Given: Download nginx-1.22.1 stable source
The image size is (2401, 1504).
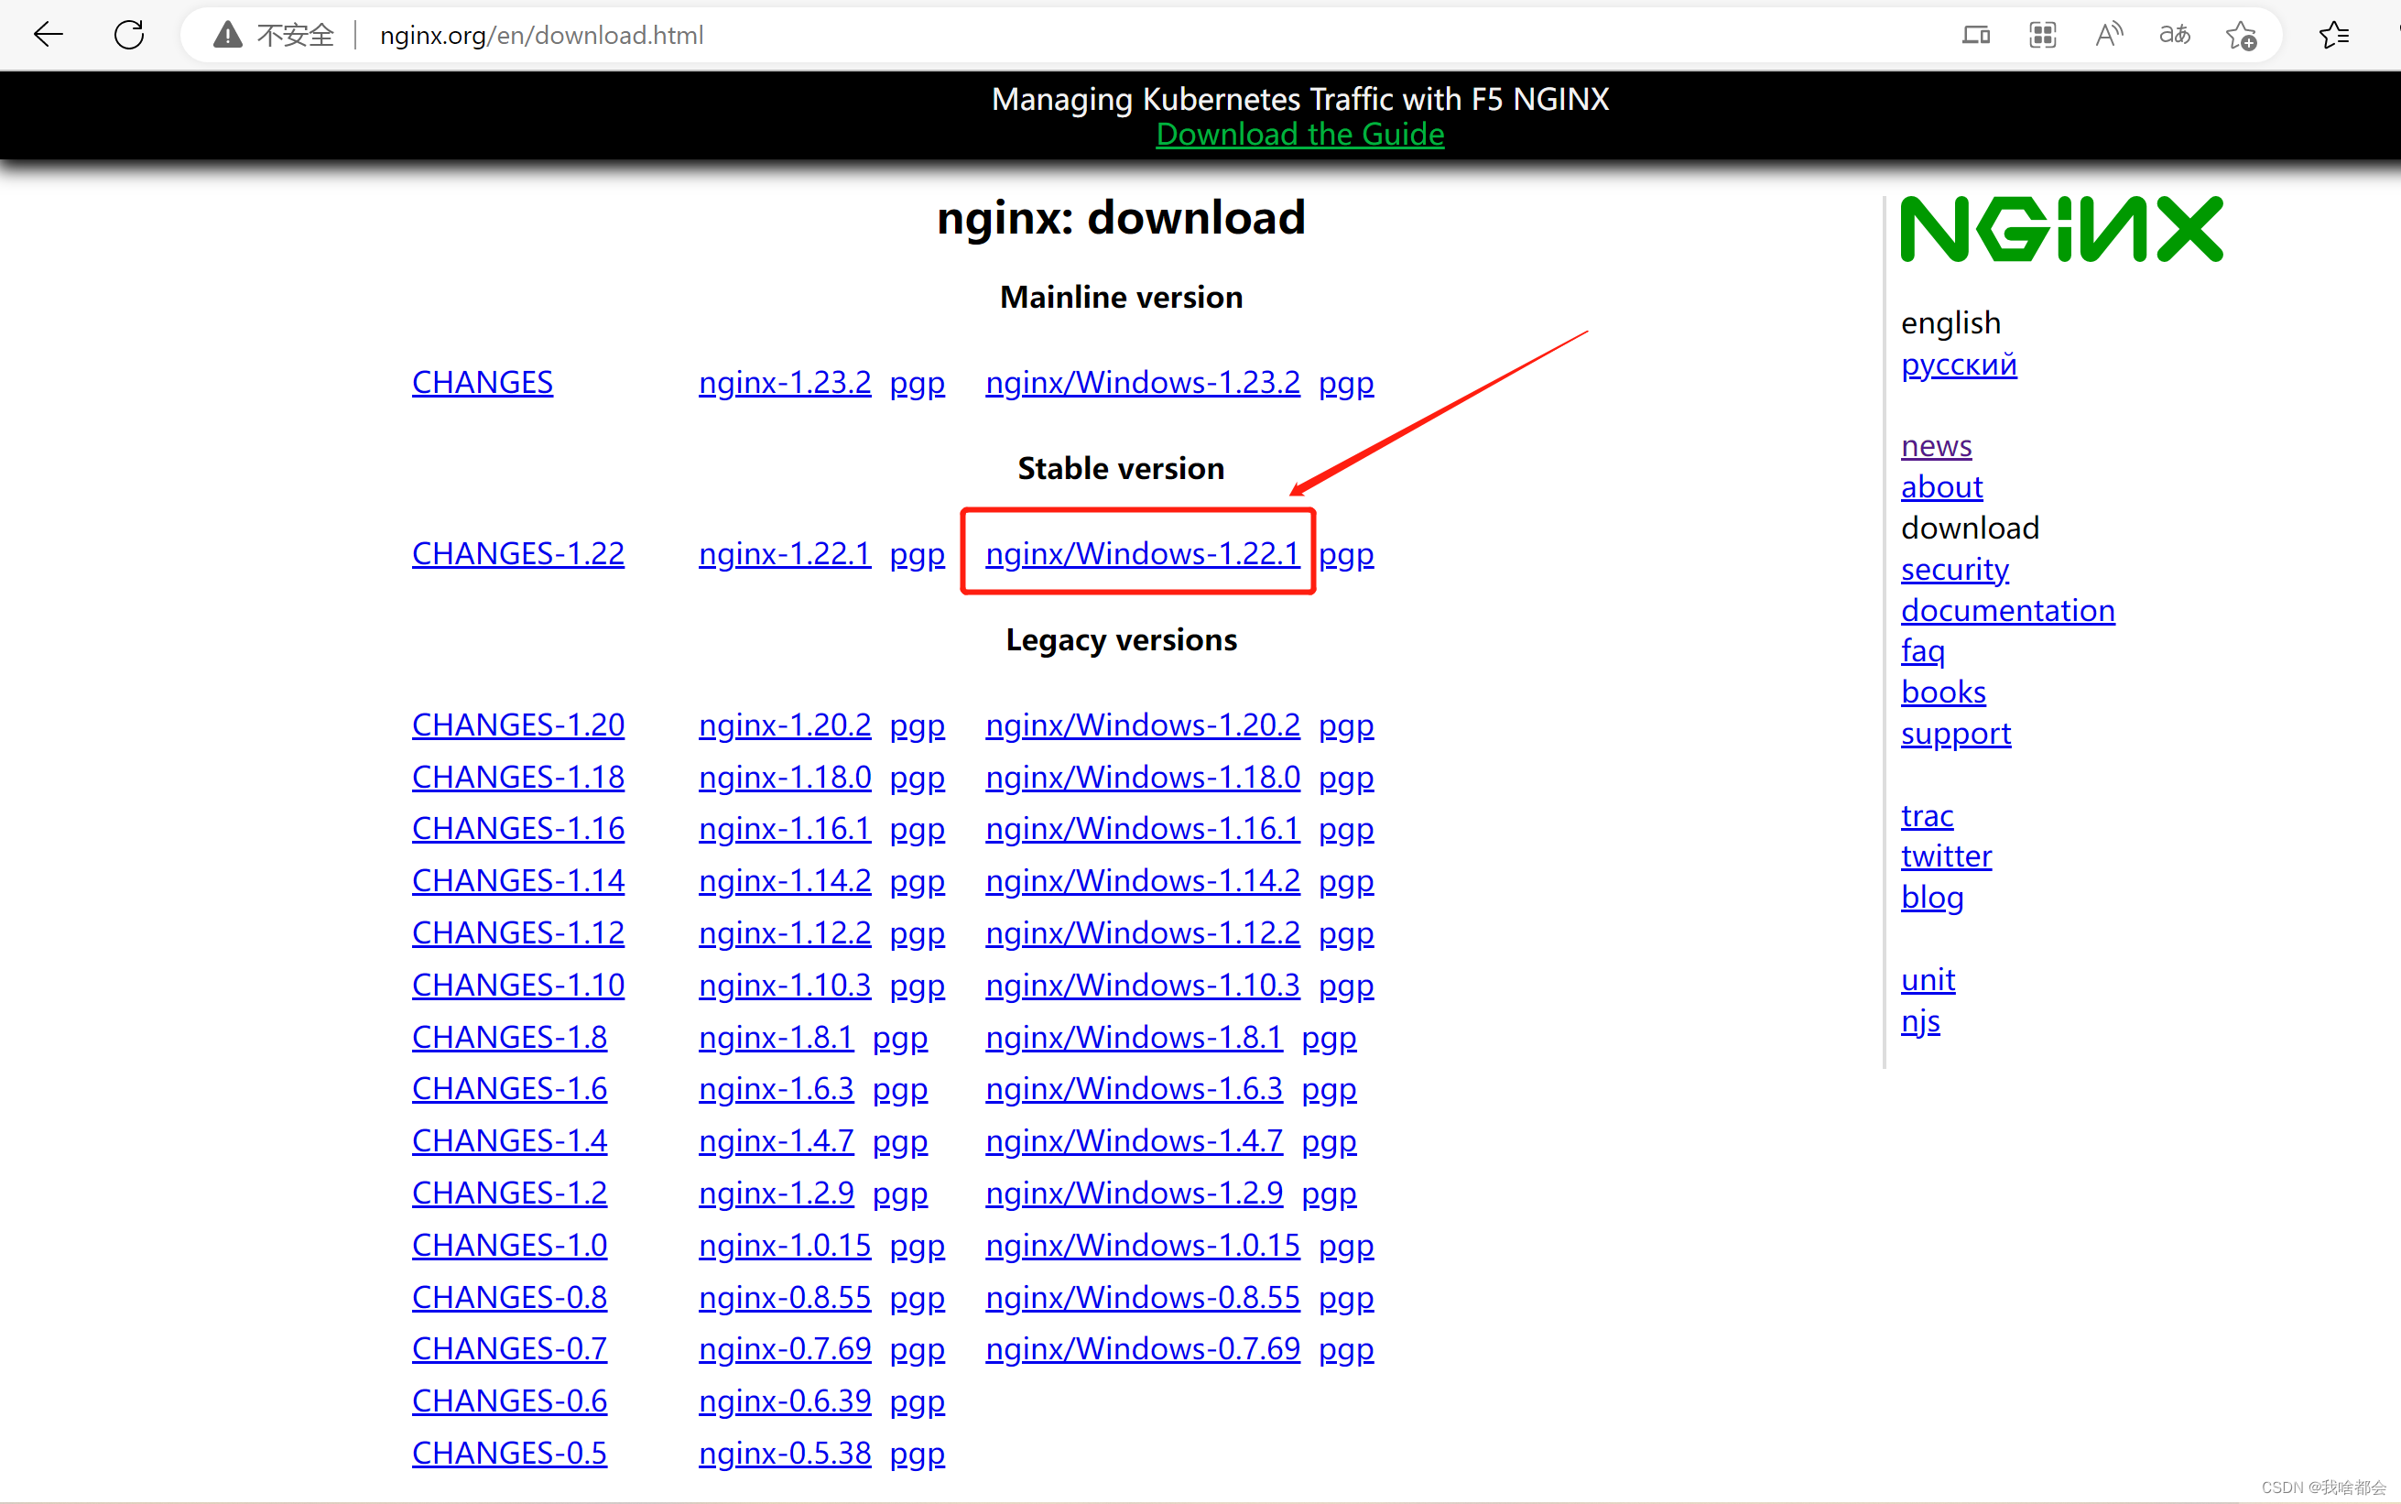Looking at the screenshot, I should [785, 553].
